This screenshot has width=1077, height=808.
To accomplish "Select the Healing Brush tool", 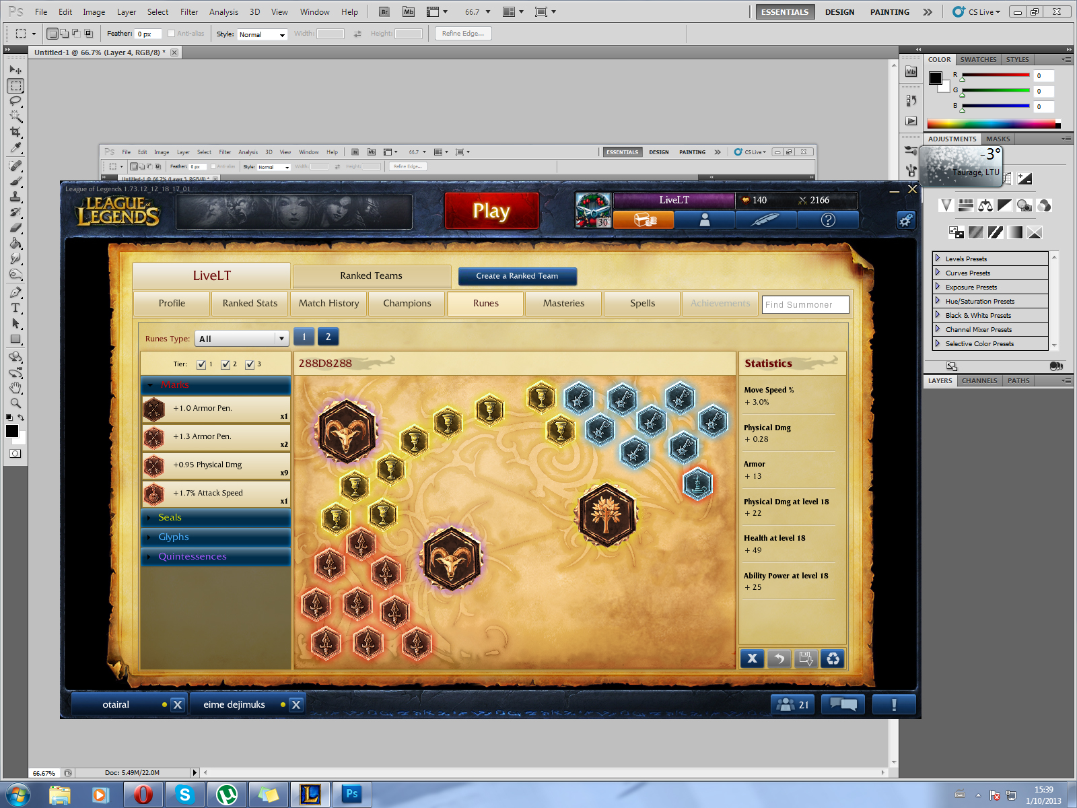I will tap(15, 166).
